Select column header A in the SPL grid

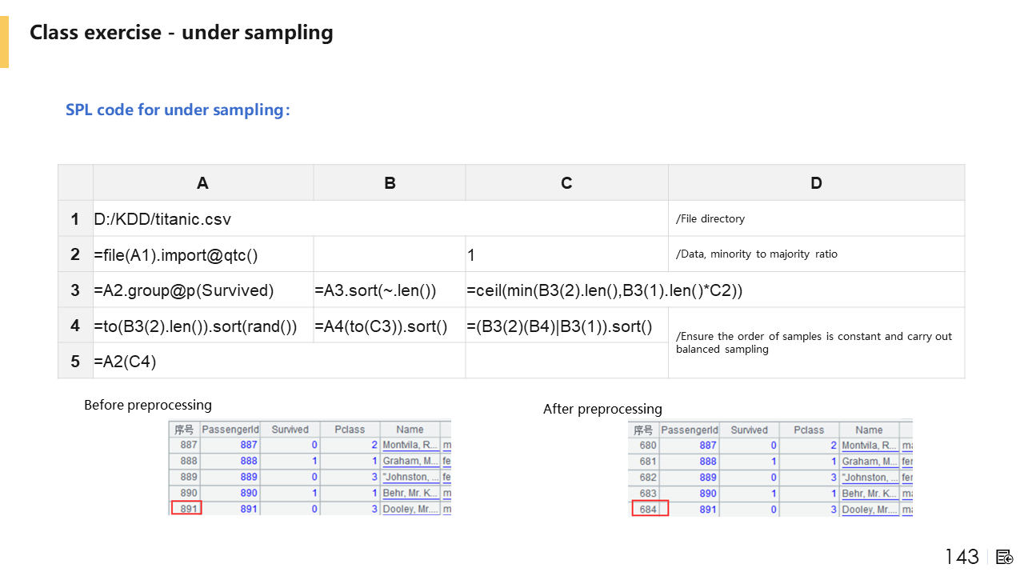click(x=202, y=183)
